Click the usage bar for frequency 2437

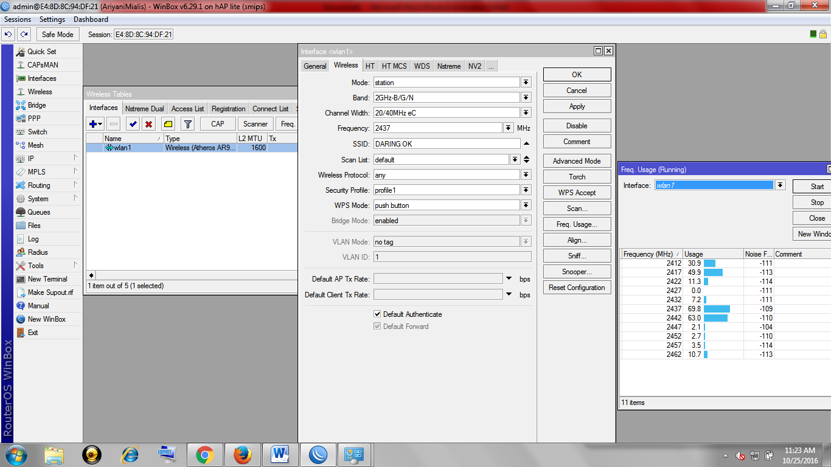[x=718, y=308]
